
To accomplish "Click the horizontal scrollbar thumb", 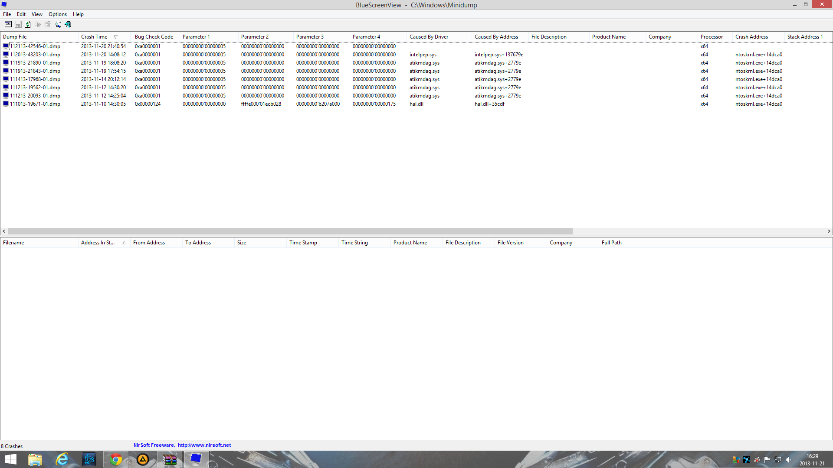I will (290, 231).
